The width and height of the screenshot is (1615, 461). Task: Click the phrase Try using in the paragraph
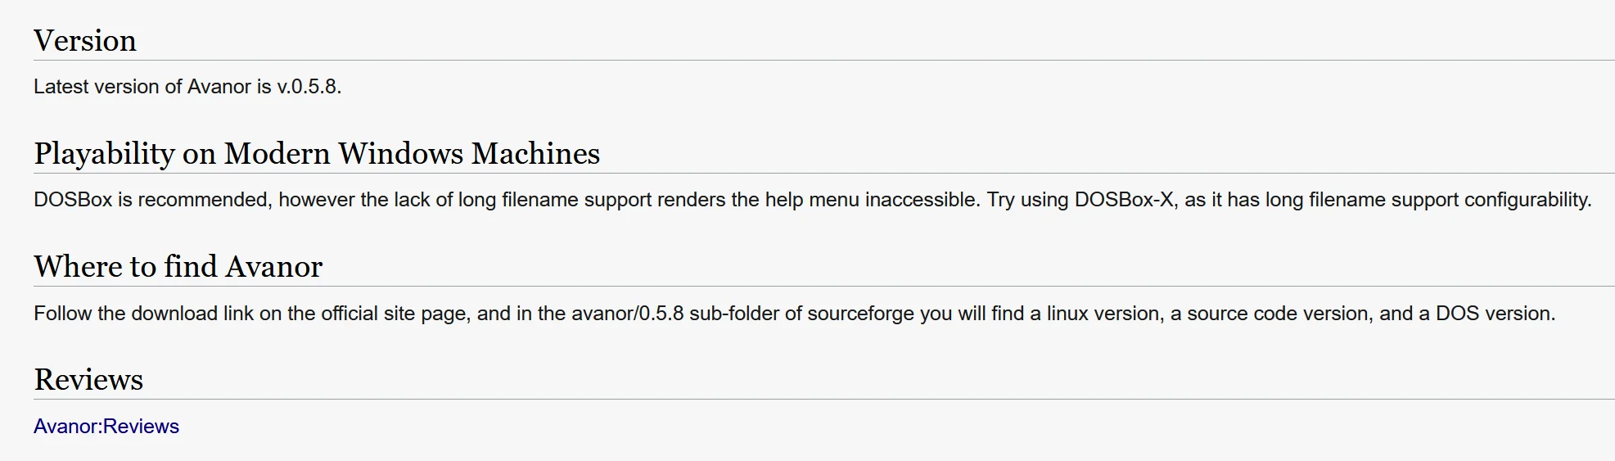[x=1027, y=200]
